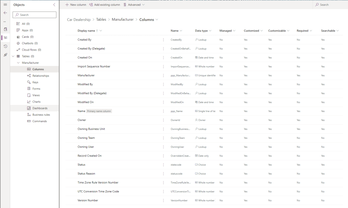Open the Car Dealership breadcrumb link
This screenshot has height=208, width=348.
(x=79, y=20)
